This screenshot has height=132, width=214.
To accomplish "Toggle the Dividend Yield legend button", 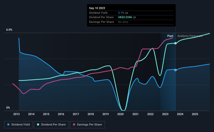I will [19, 125].
